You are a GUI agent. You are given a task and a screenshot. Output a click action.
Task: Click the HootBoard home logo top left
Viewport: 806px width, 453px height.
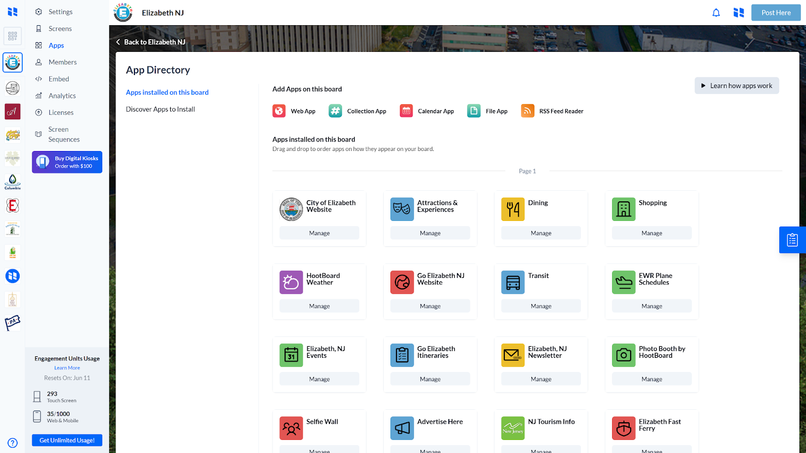click(x=13, y=12)
